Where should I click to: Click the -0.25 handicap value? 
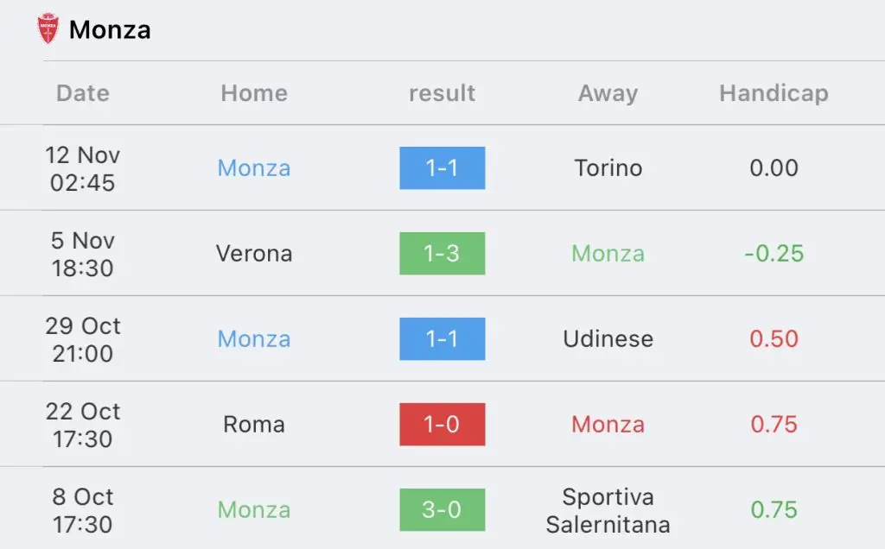[x=774, y=254]
